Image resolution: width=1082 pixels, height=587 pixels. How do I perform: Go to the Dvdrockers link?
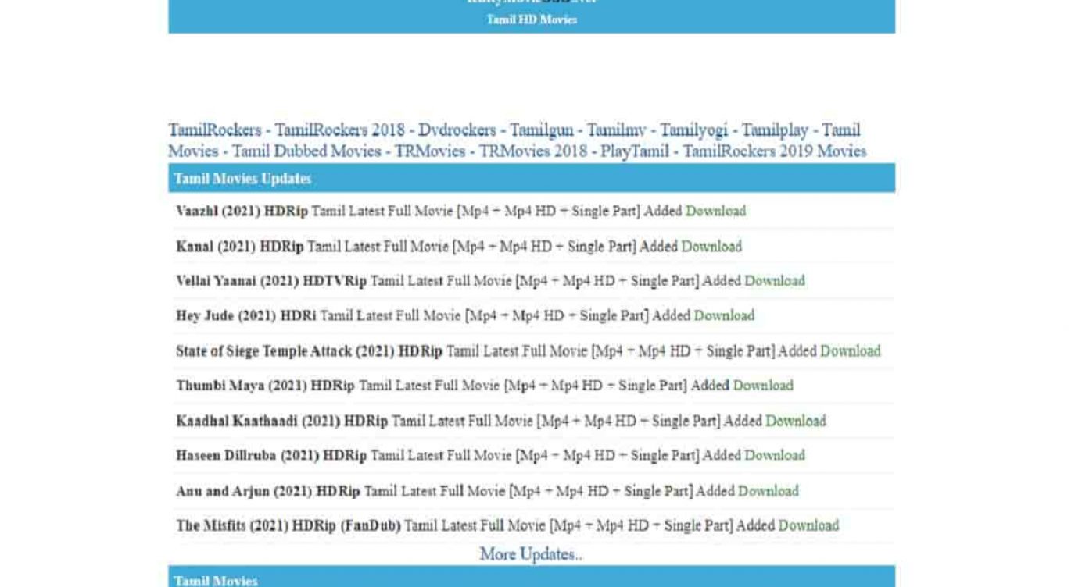point(457,130)
